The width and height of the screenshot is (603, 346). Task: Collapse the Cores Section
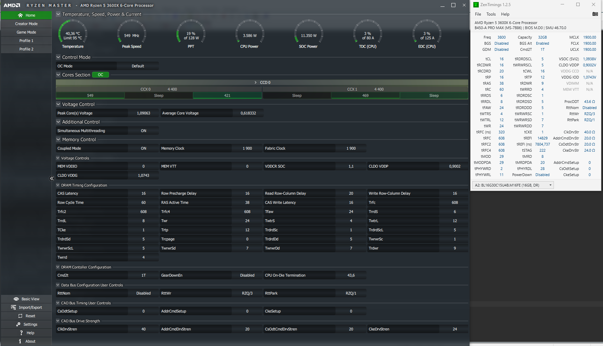pyautogui.click(x=58, y=75)
